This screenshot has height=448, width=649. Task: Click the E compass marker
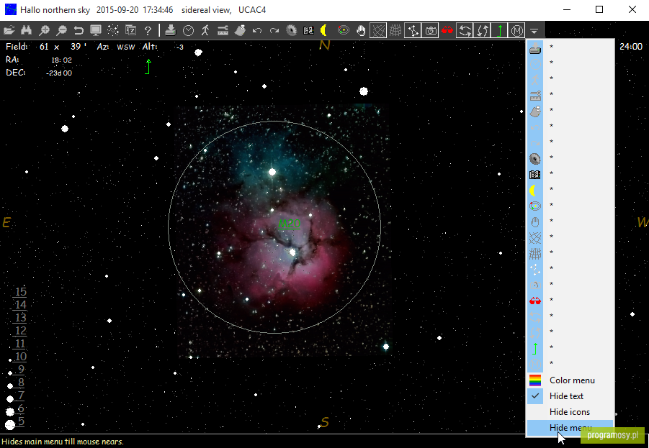click(6, 223)
